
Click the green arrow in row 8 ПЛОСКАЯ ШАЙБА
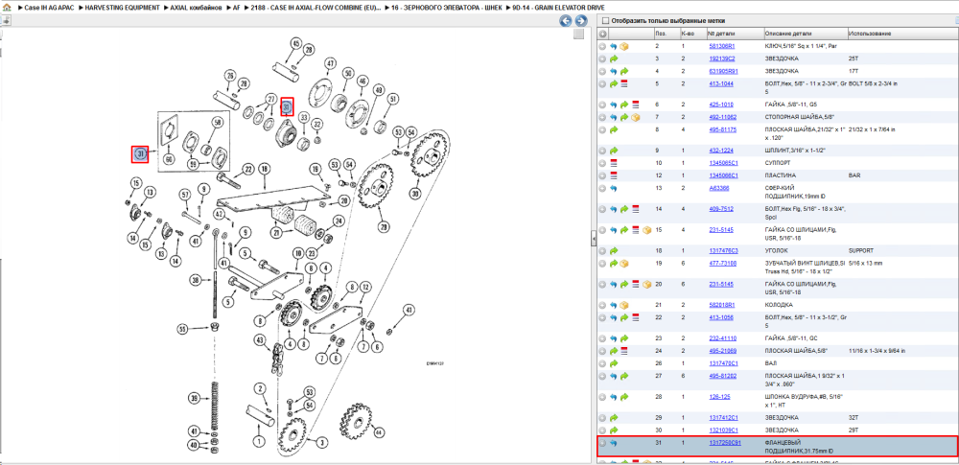tap(614, 129)
